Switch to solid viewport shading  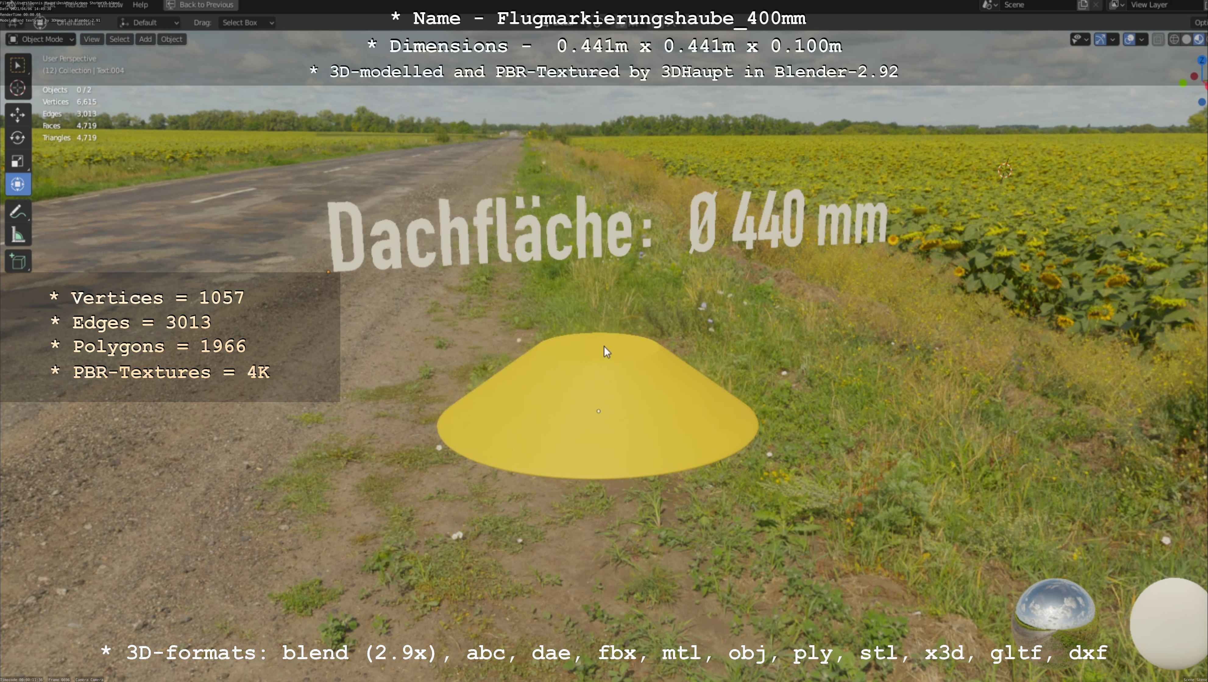[x=1186, y=39]
